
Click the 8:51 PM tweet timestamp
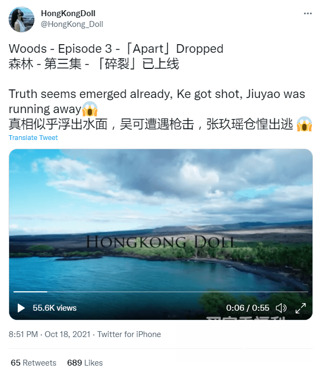pyautogui.click(x=23, y=334)
